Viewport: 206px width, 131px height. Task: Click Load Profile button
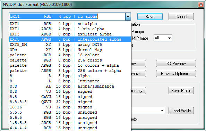click(x=181, y=111)
